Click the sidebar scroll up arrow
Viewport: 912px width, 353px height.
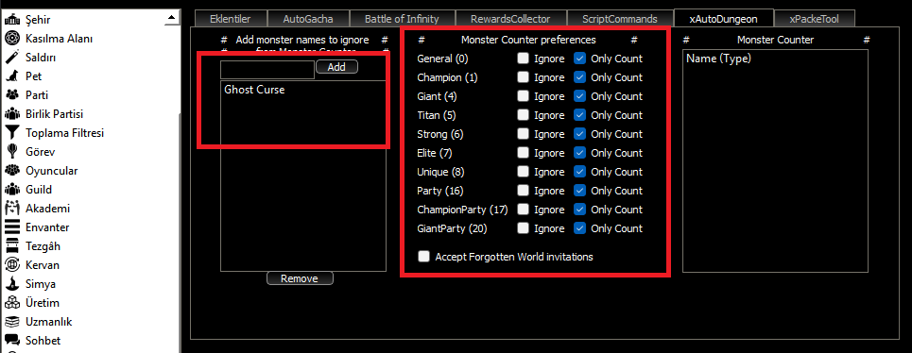172,18
